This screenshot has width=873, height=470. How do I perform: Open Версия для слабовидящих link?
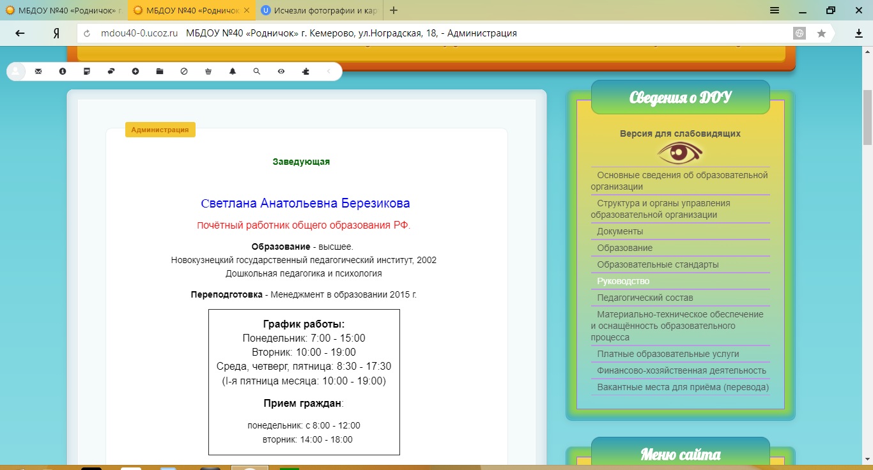pos(680,133)
